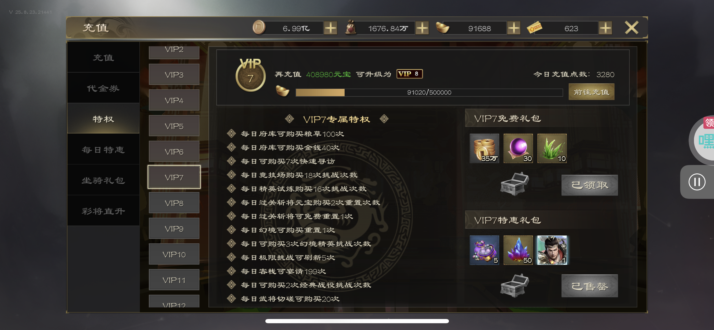
Task: Select VIP5 in the level list
Action: coord(174,126)
